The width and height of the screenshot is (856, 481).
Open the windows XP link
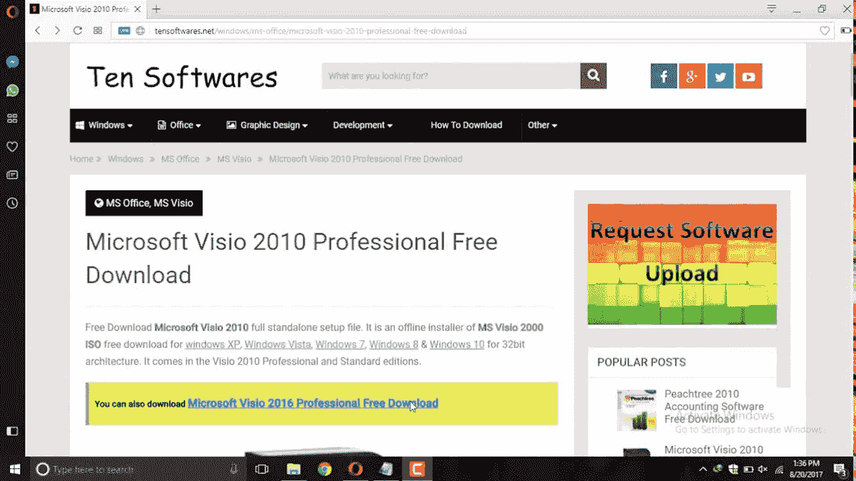tap(213, 345)
